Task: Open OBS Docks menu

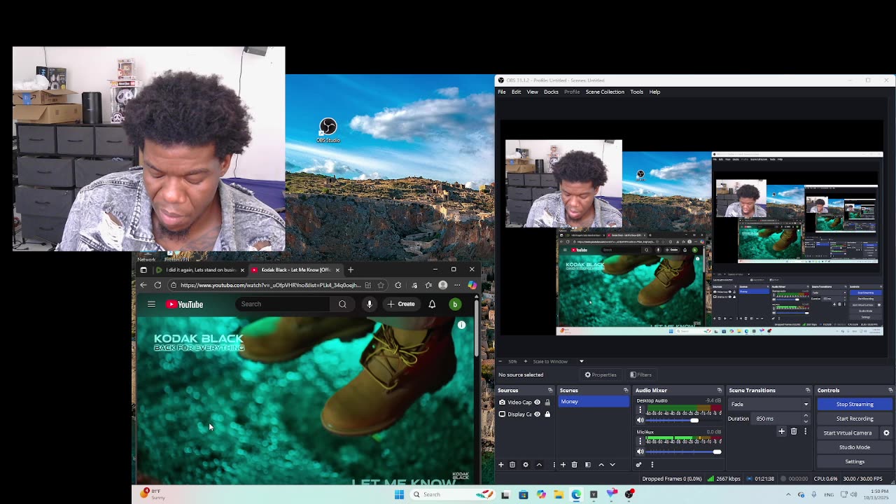Action: click(x=551, y=92)
